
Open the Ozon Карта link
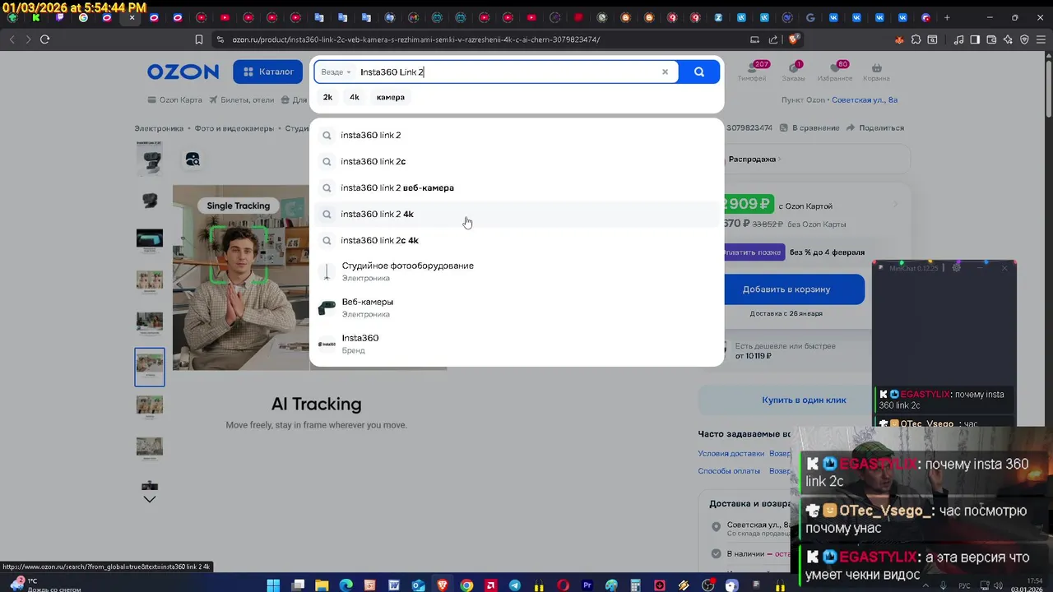tap(174, 100)
